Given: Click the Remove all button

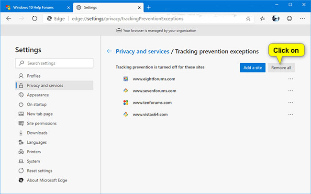Looking at the screenshot, I should 281,68.
